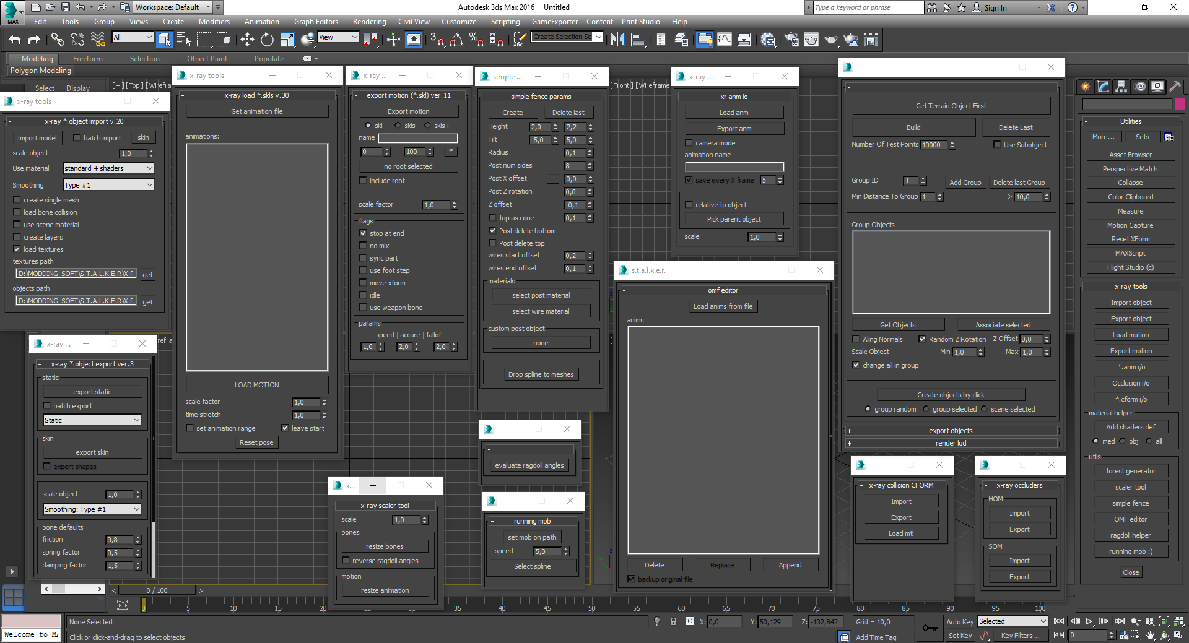Viewport: 1189px width, 643px height.
Task: Select the Select and Rotate tool
Action: click(x=267, y=40)
